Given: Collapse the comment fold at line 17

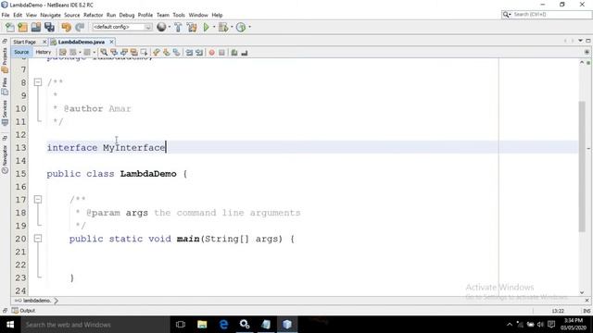Looking at the screenshot, I should pos(38,199).
